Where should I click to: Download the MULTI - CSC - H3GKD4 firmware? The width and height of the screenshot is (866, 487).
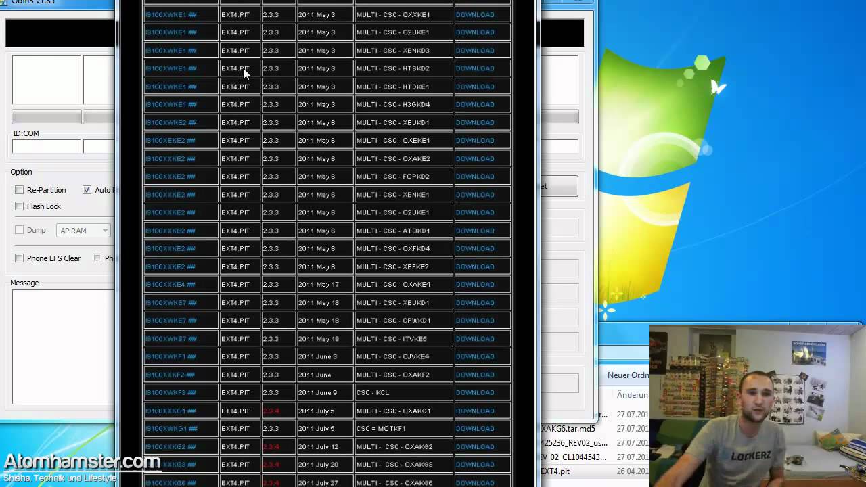[x=475, y=104]
